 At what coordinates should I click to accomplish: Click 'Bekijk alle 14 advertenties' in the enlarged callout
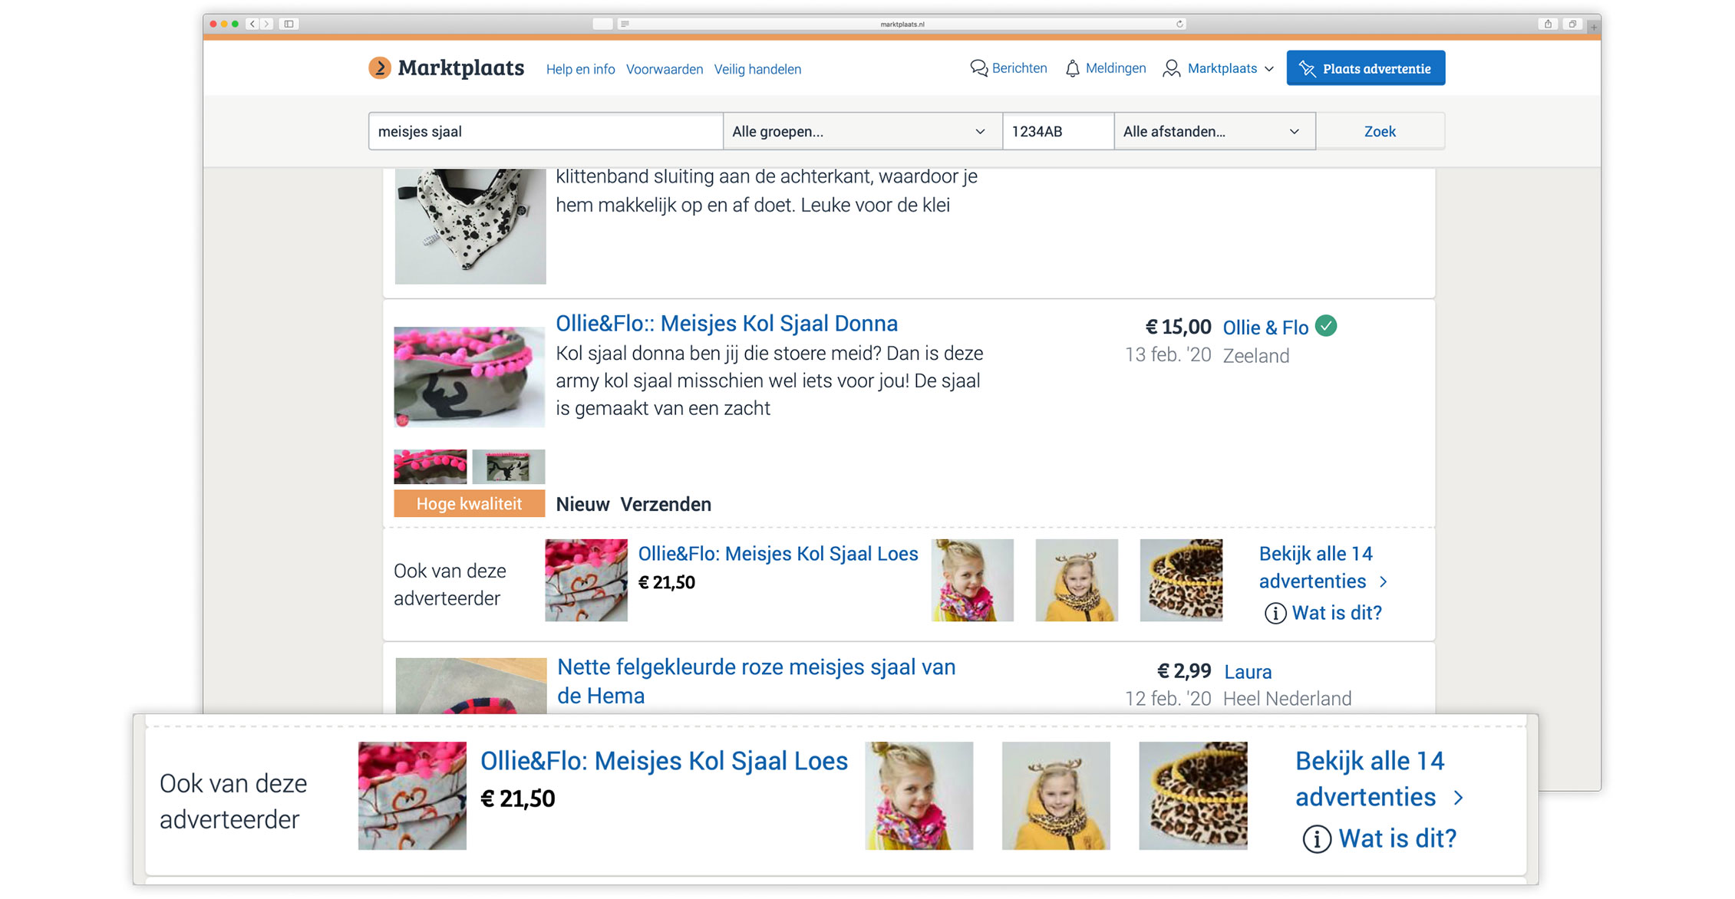1370,779
